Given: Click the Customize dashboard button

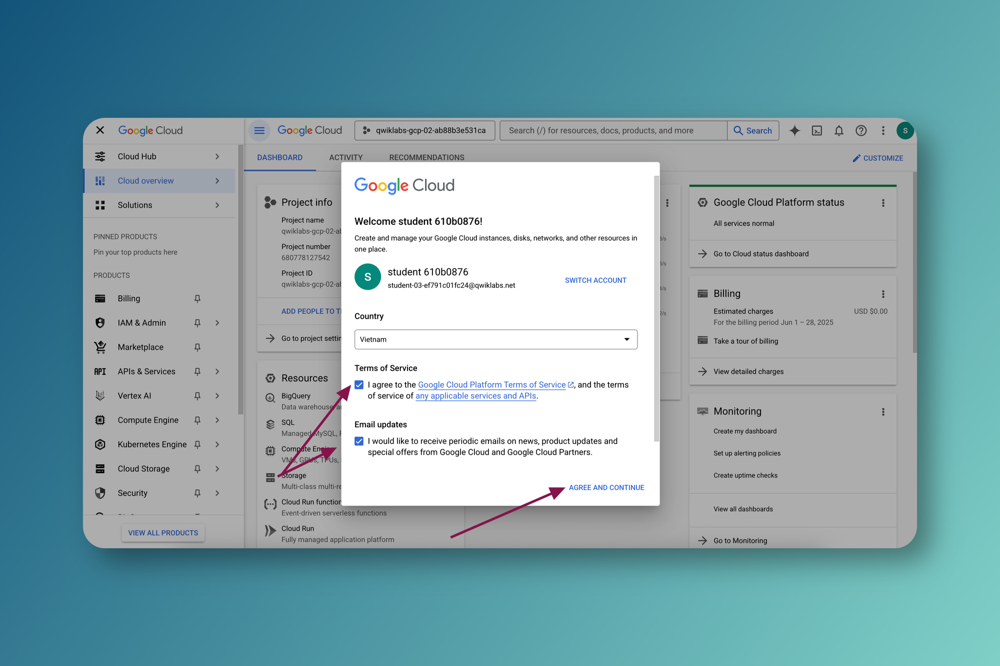Looking at the screenshot, I should click(877, 158).
